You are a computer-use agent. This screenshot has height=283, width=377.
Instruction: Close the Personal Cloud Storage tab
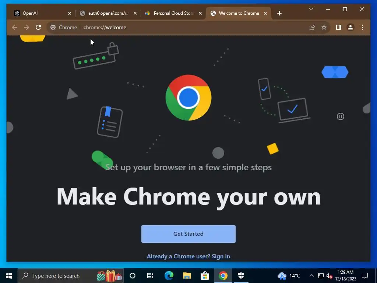click(200, 14)
